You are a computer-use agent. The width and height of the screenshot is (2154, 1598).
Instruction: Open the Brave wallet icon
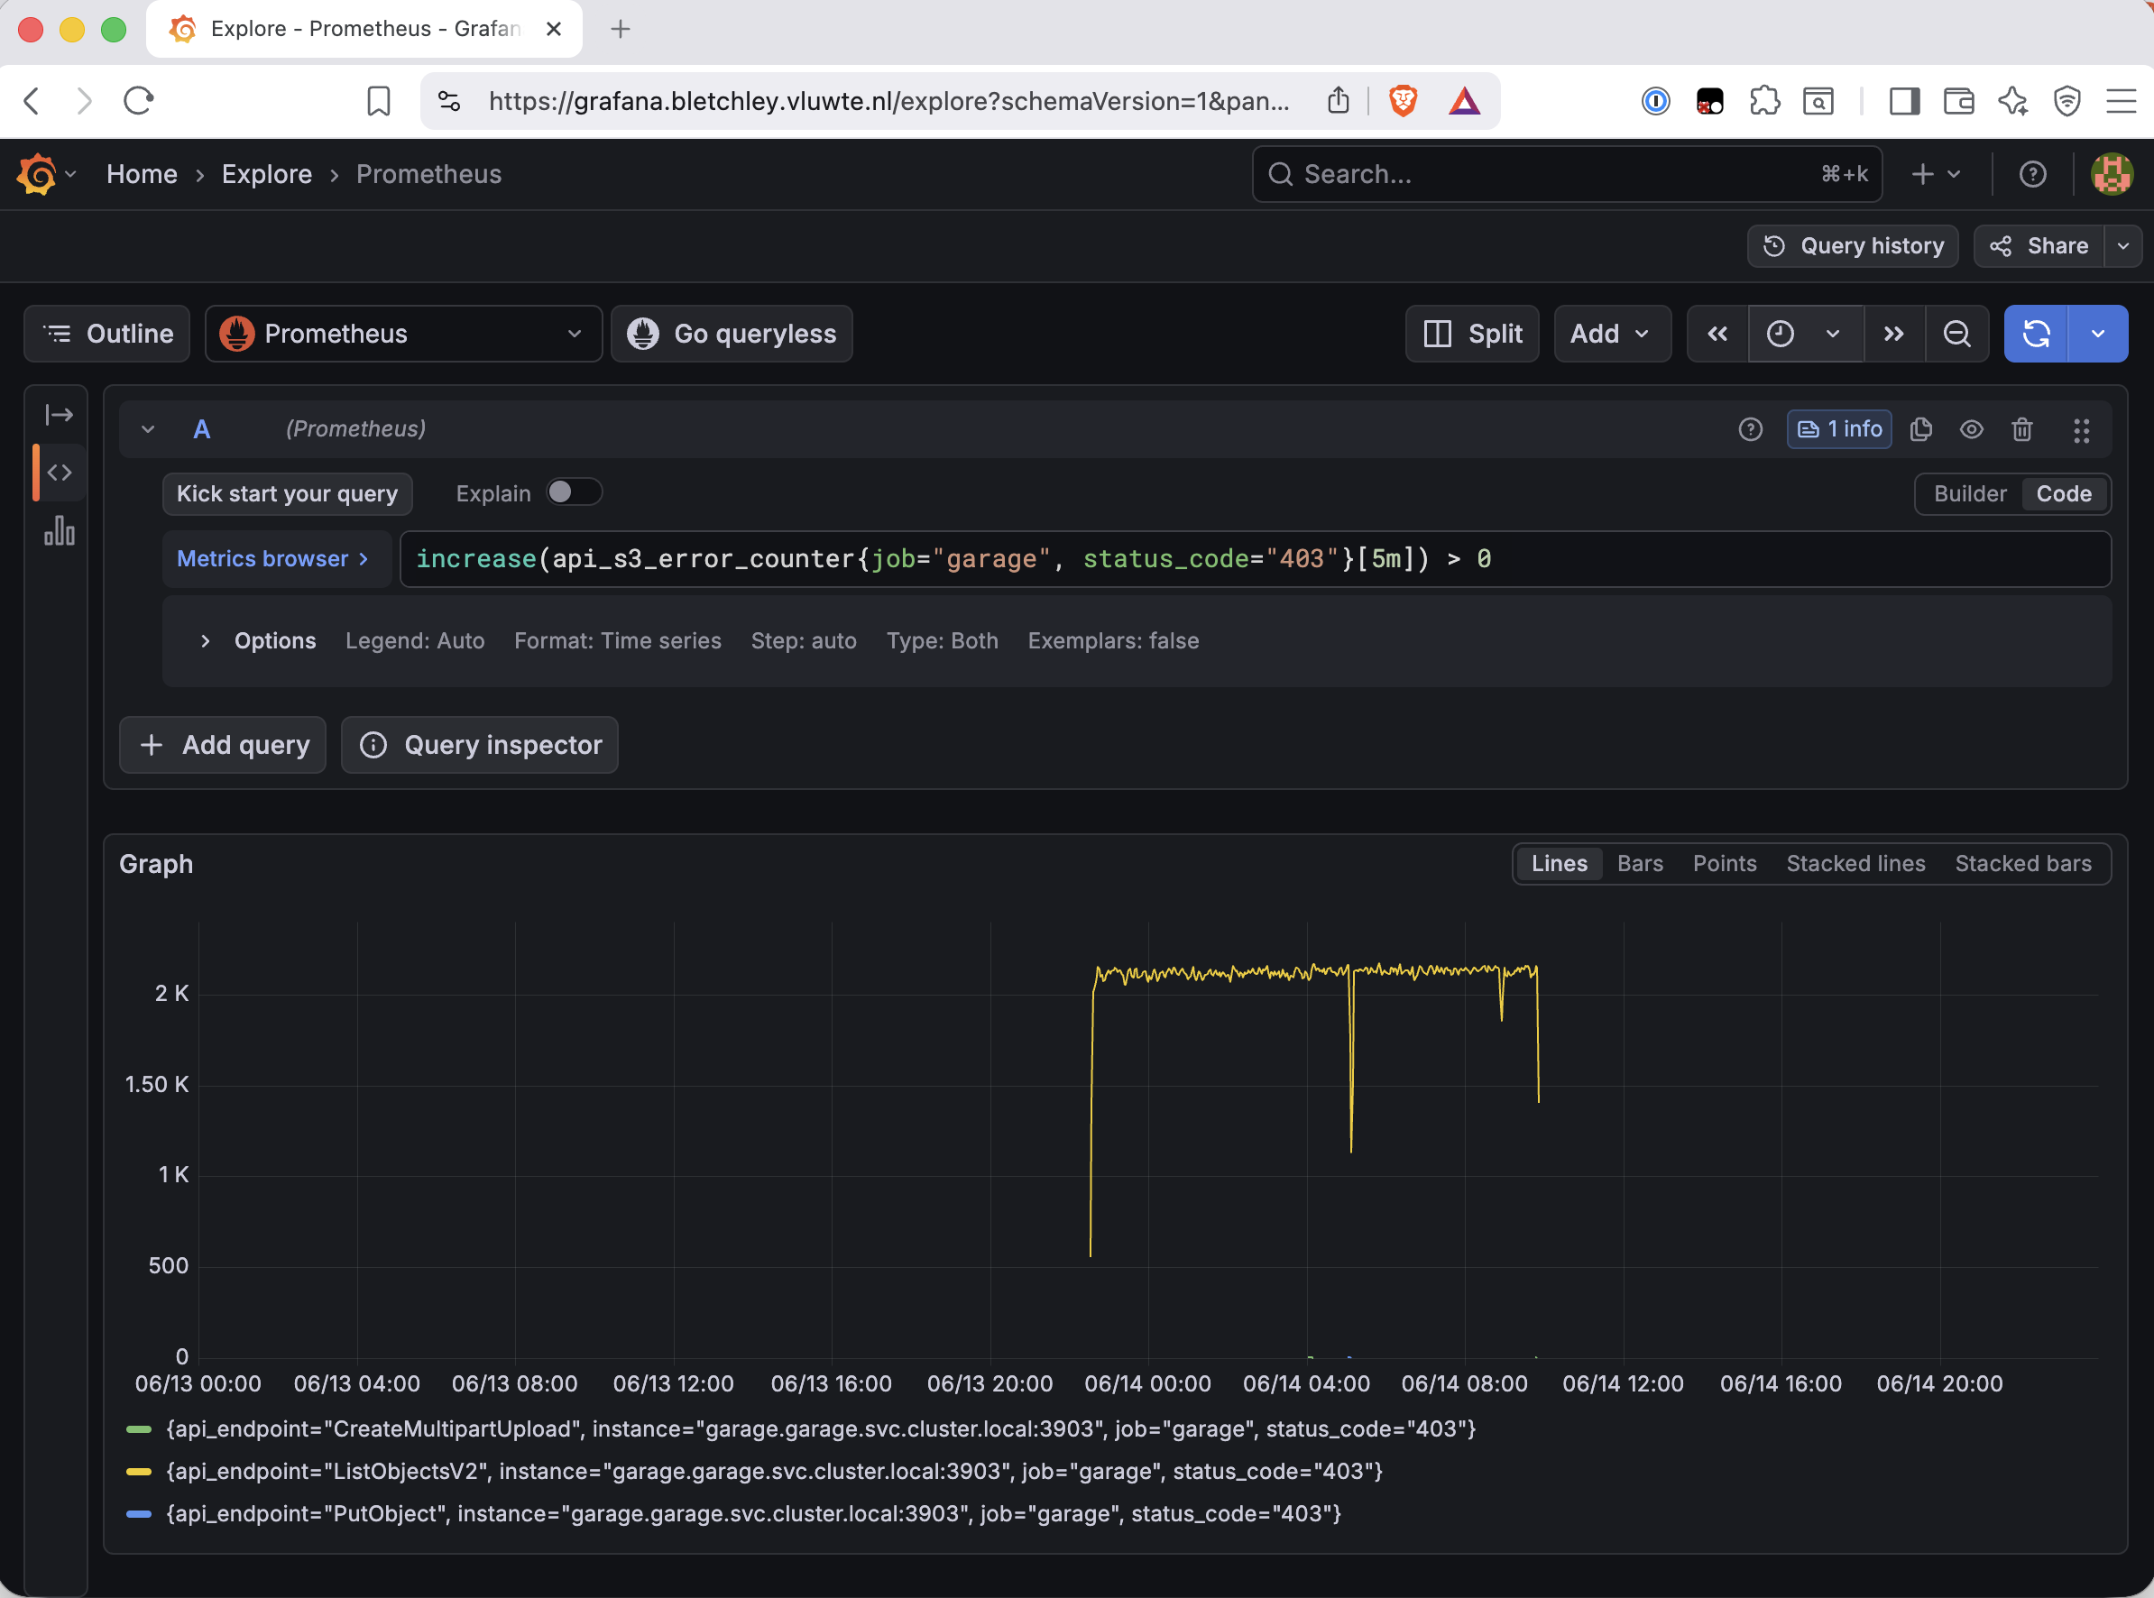pos(1958,101)
